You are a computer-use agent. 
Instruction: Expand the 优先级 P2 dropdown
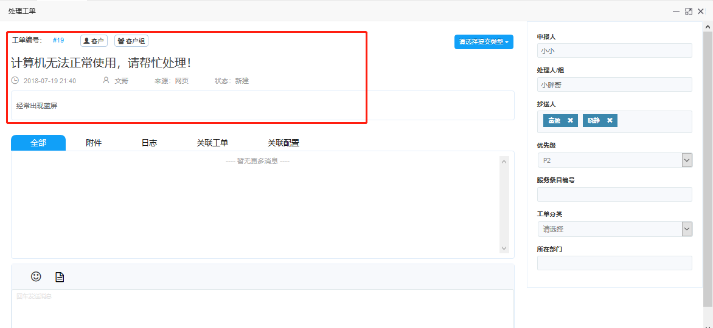pos(687,160)
